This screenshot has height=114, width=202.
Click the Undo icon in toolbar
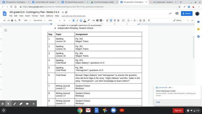point(5,20)
